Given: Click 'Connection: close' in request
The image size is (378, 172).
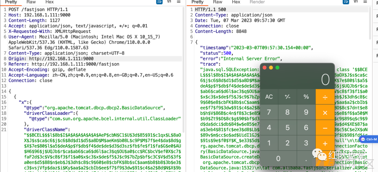Looking at the screenshot, I should point(30,80).
